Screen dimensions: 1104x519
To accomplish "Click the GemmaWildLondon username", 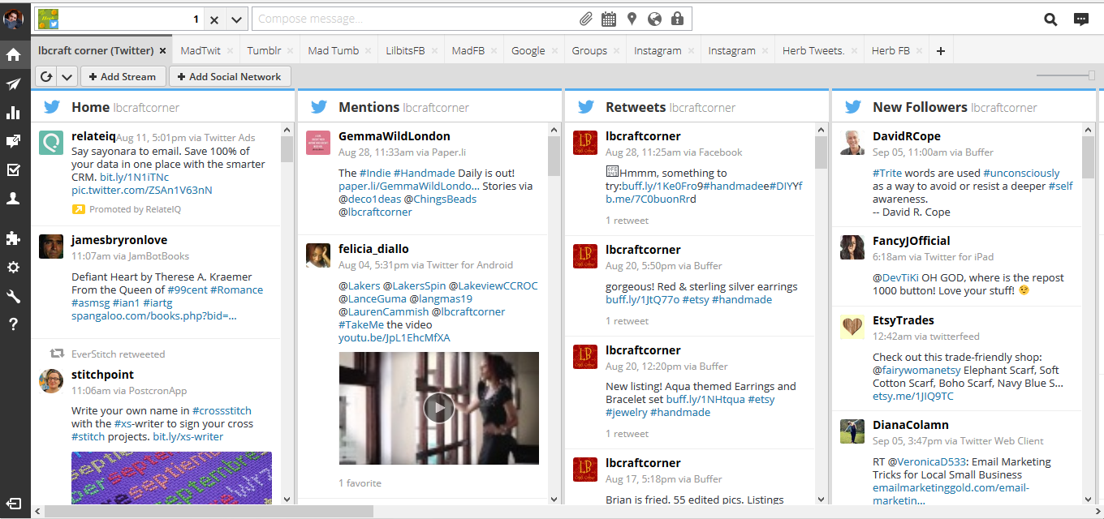I will [395, 136].
